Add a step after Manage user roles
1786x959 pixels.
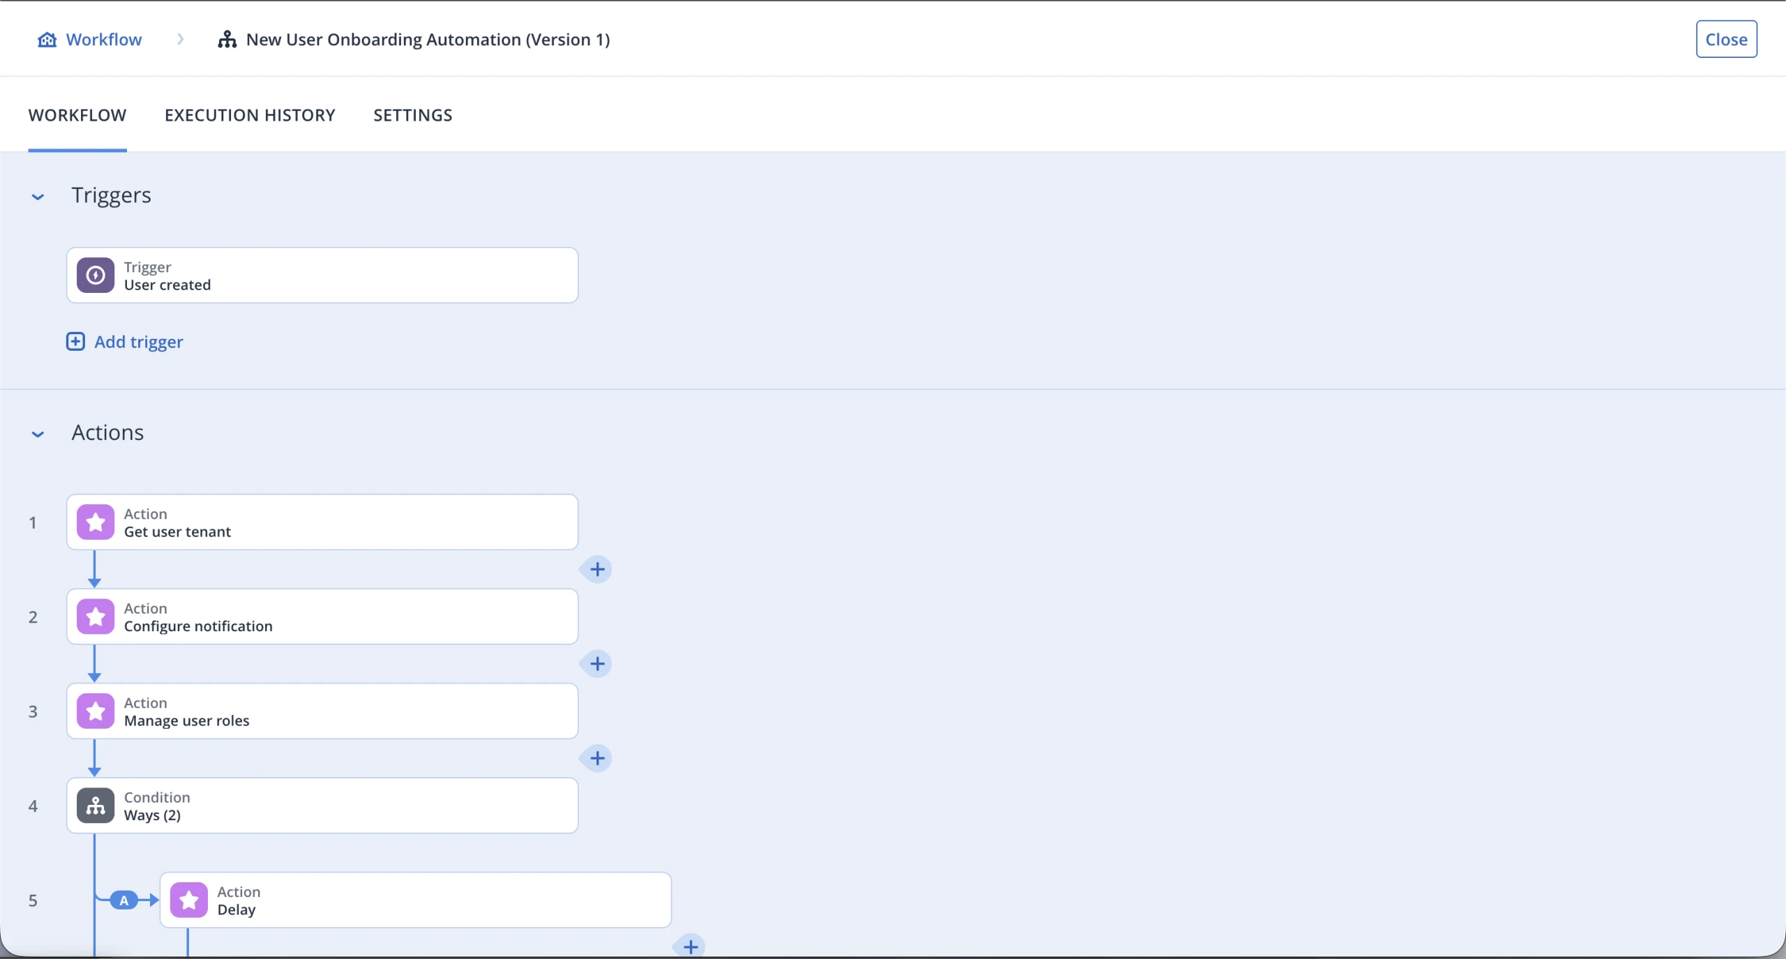point(597,758)
